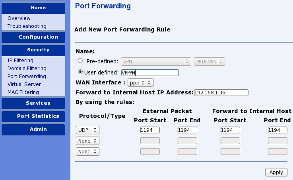Click the User defined name text field
The height and width of the screenshot is (180, 293).
(x=149, y=72)
